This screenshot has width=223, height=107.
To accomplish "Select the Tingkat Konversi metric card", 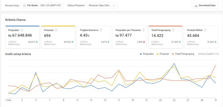I will [x=94, y=37].
